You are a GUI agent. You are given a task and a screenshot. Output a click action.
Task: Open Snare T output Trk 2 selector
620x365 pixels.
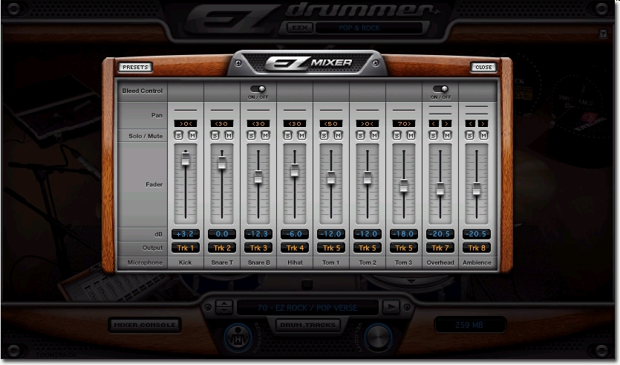[222, 248]
